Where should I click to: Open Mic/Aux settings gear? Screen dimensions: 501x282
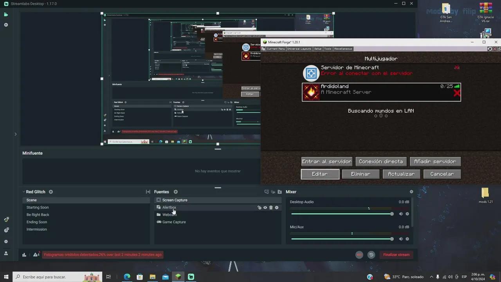407,239
